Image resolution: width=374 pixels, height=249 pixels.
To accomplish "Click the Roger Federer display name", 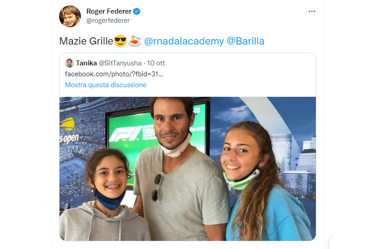I will (x=109, y=11).
